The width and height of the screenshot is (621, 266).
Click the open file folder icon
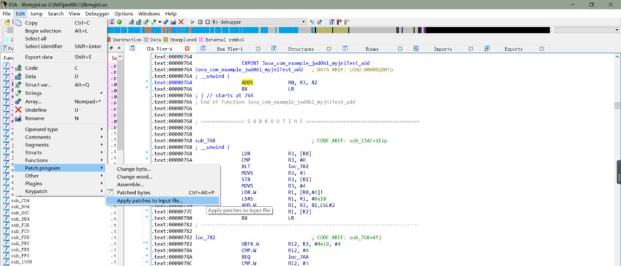tap(7, 22)
